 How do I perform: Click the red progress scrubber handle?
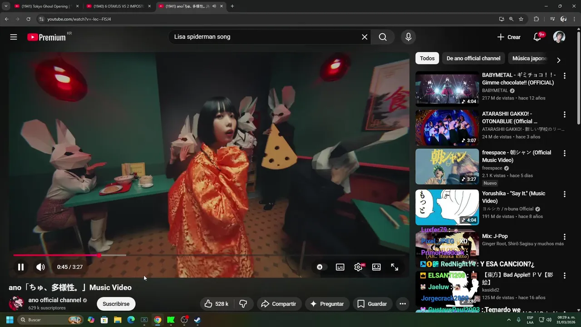point(99,255)
